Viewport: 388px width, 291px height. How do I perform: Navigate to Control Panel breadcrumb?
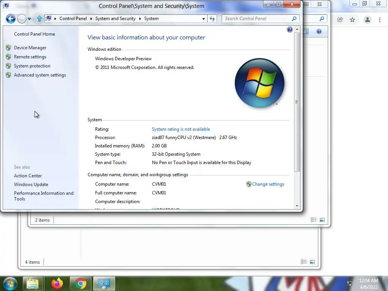(73, 19)
